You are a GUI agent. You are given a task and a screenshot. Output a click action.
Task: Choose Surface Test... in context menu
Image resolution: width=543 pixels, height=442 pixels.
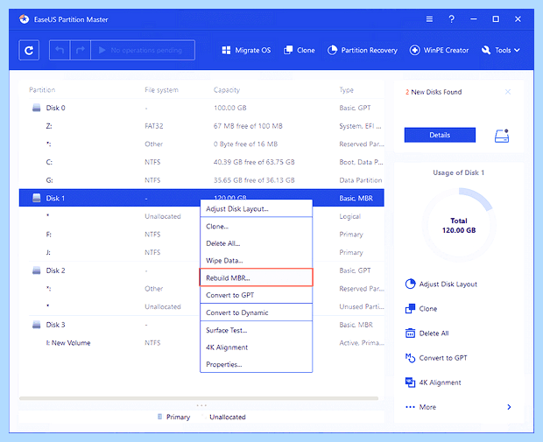point(257,330)
